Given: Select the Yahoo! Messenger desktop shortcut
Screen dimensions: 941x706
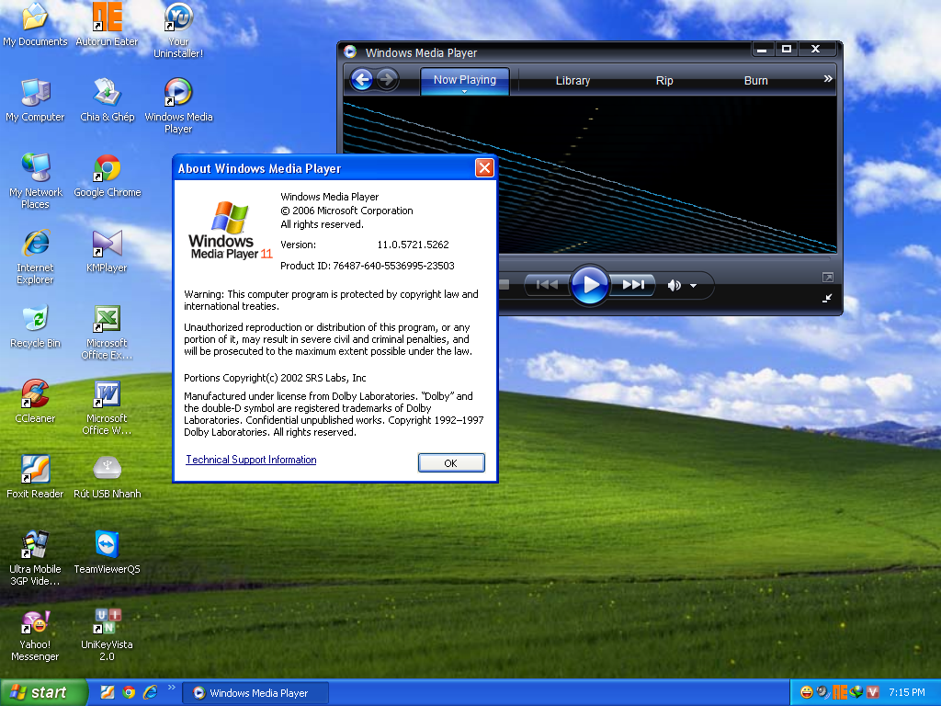Looking at the screenshot, I should pos(35,636).
